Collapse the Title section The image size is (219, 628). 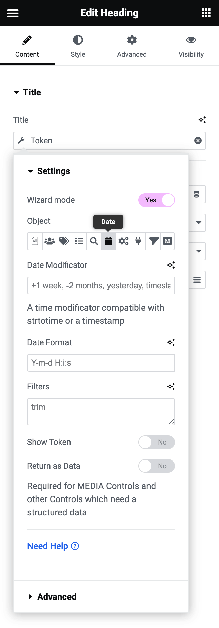16,92
